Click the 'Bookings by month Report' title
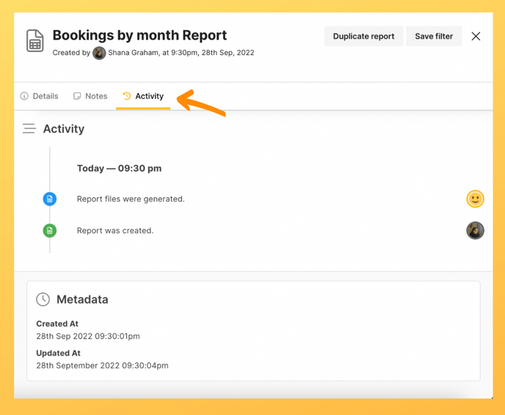This screenshot has height=415, width=505. (139, 35)
